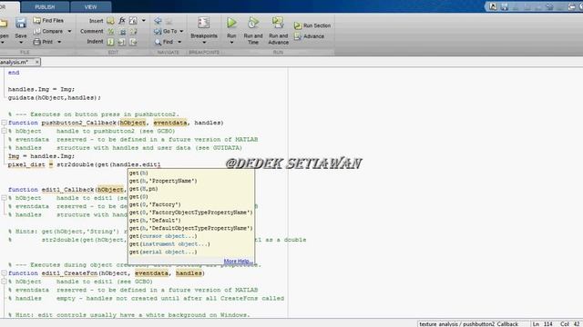Click the Save disk icon

click(21, 24)
